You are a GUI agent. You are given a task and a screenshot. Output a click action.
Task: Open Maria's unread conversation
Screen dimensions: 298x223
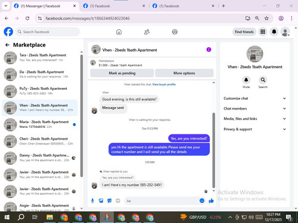click(40, 124)
